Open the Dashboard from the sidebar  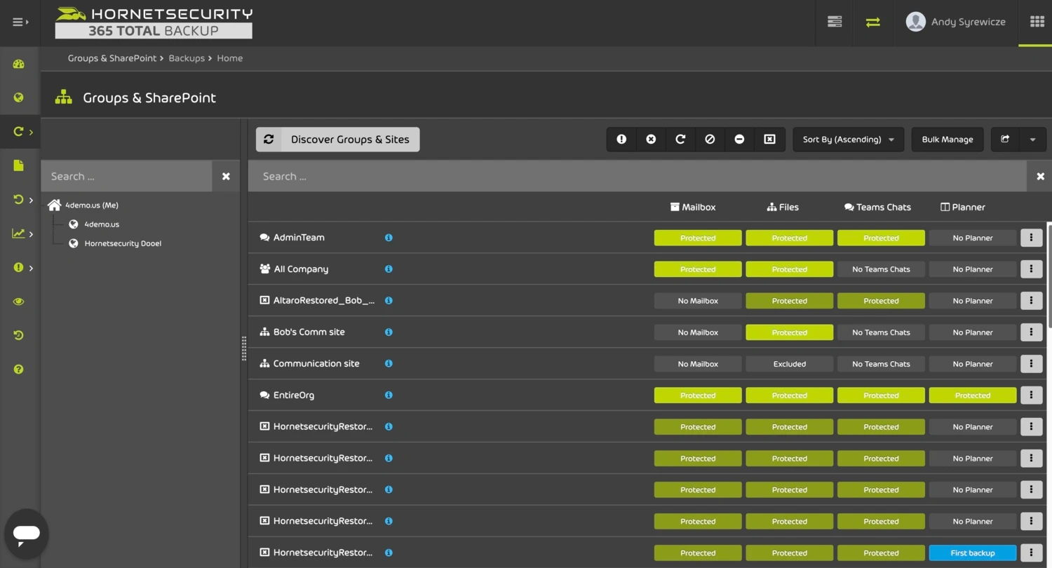pyautogui.click(x=18, y=64)
